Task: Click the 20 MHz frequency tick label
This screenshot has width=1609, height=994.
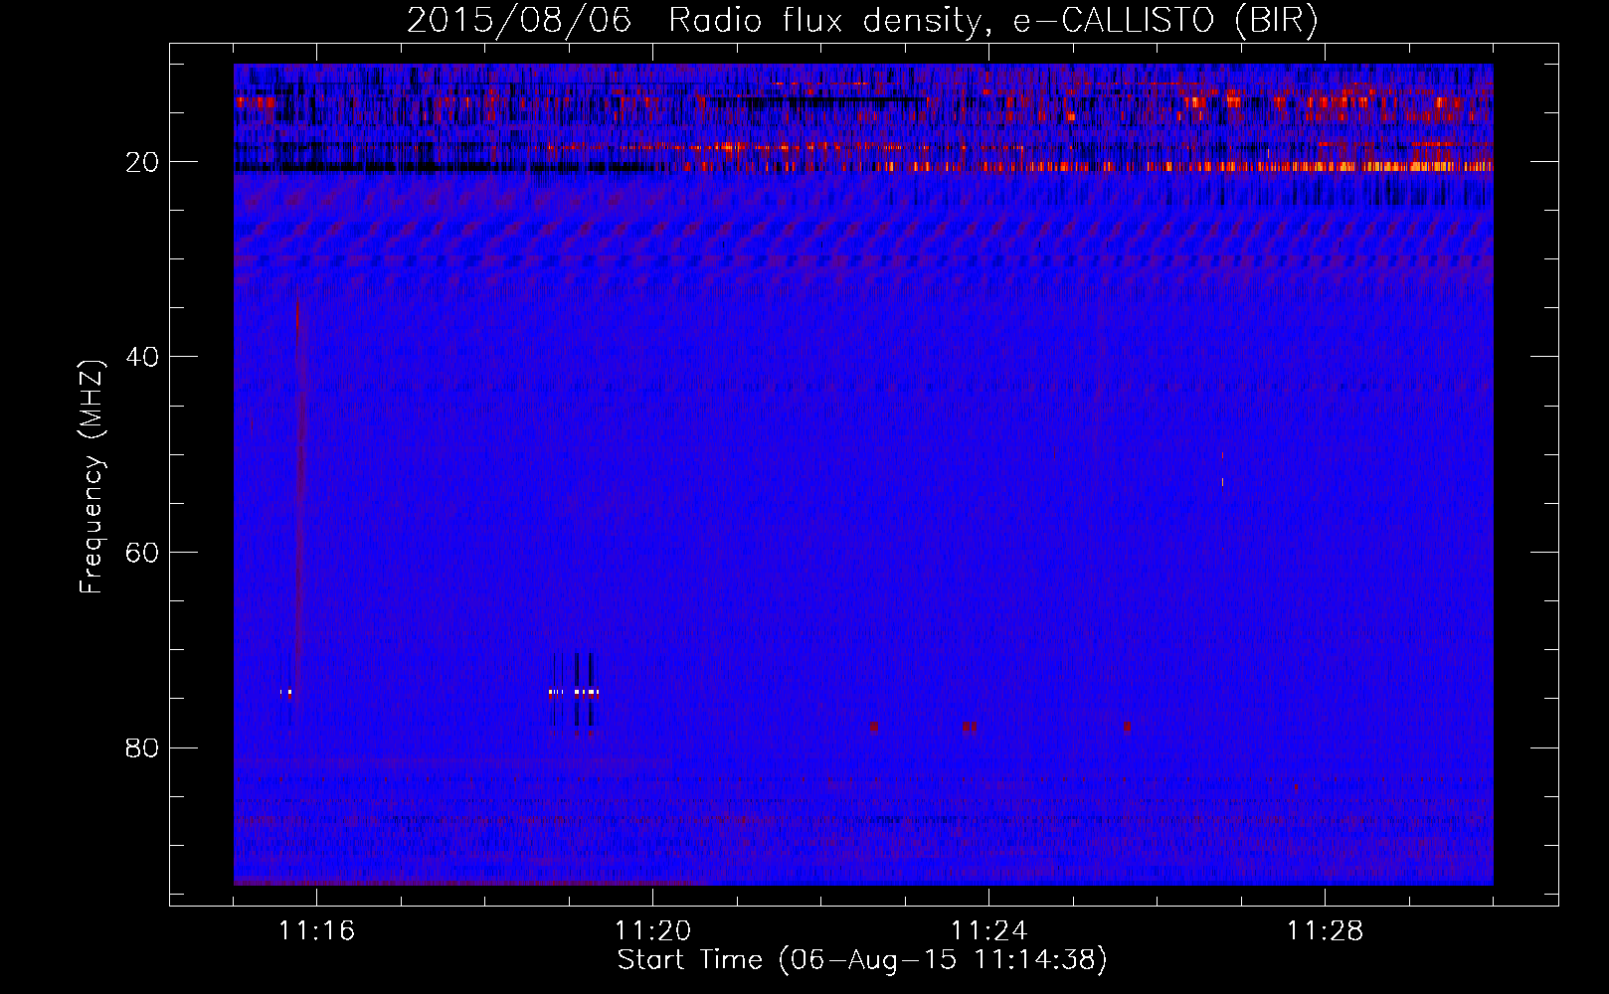Action: tap(143, 161)
